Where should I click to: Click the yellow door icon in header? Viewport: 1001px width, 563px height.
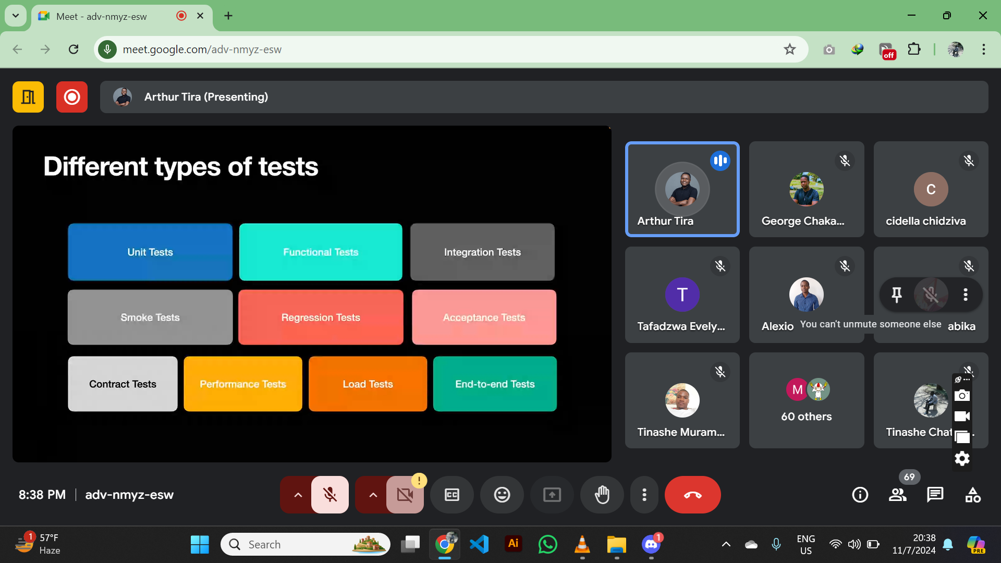pyautogui.click(x=28, y=97)
